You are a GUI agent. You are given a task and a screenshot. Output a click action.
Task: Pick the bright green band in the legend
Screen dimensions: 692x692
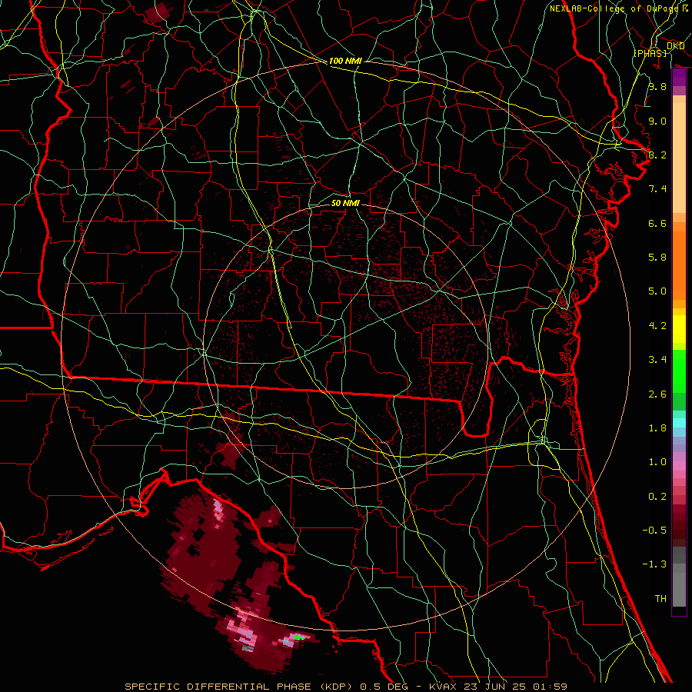point(679,371)
